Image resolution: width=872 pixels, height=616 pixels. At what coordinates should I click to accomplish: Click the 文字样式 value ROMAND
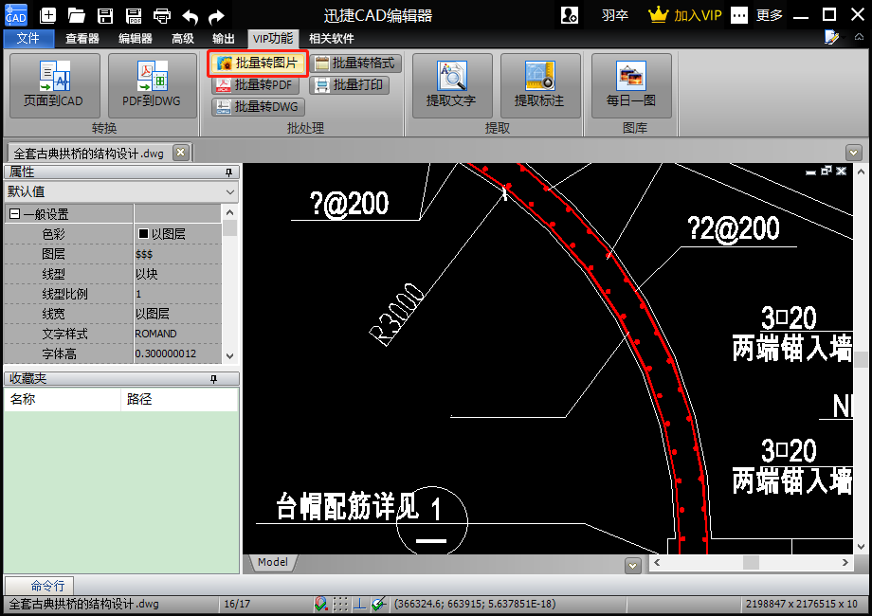178,334
